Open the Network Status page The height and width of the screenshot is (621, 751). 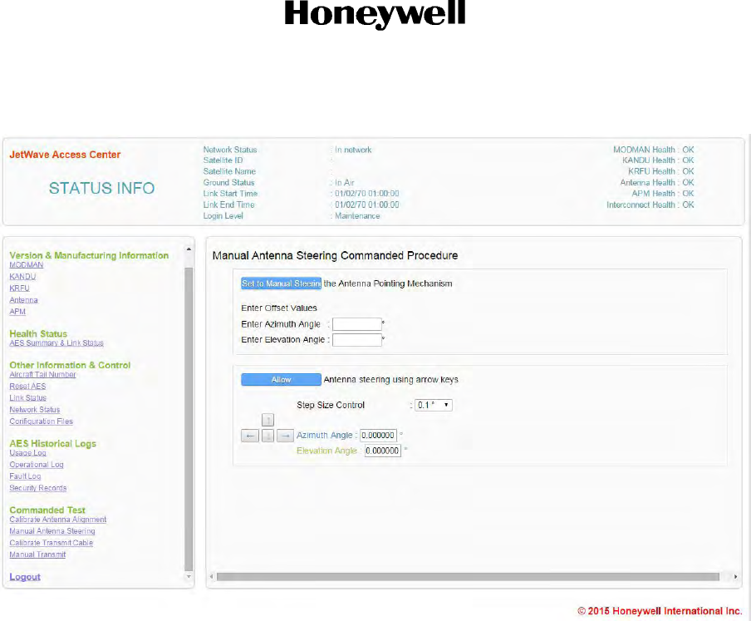coord(35,410)
